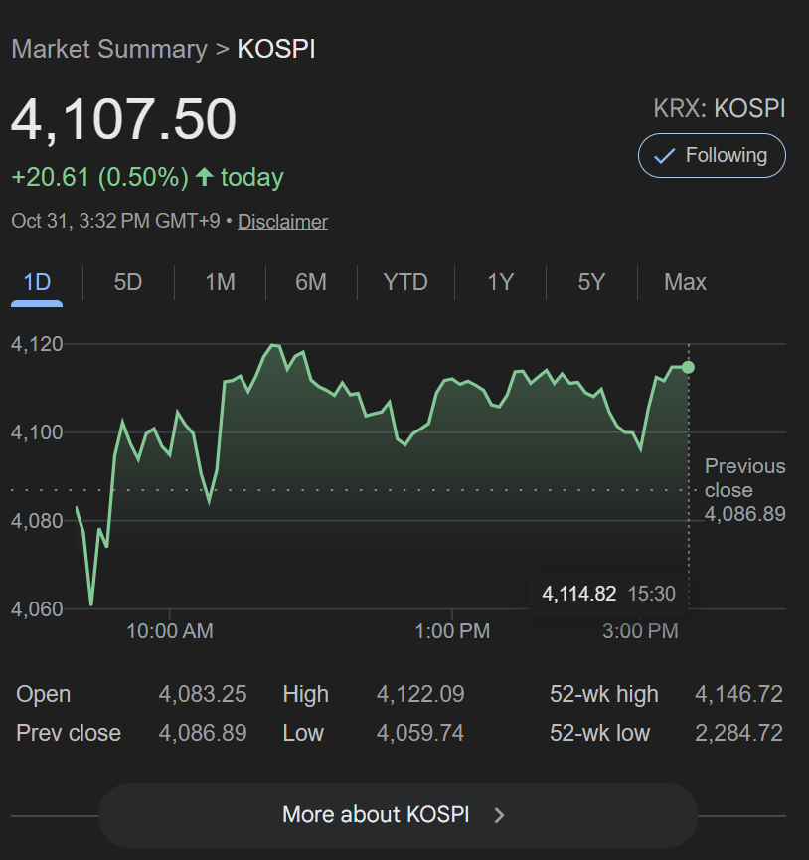Switch to the 1M chart tab

click(220, 282)
